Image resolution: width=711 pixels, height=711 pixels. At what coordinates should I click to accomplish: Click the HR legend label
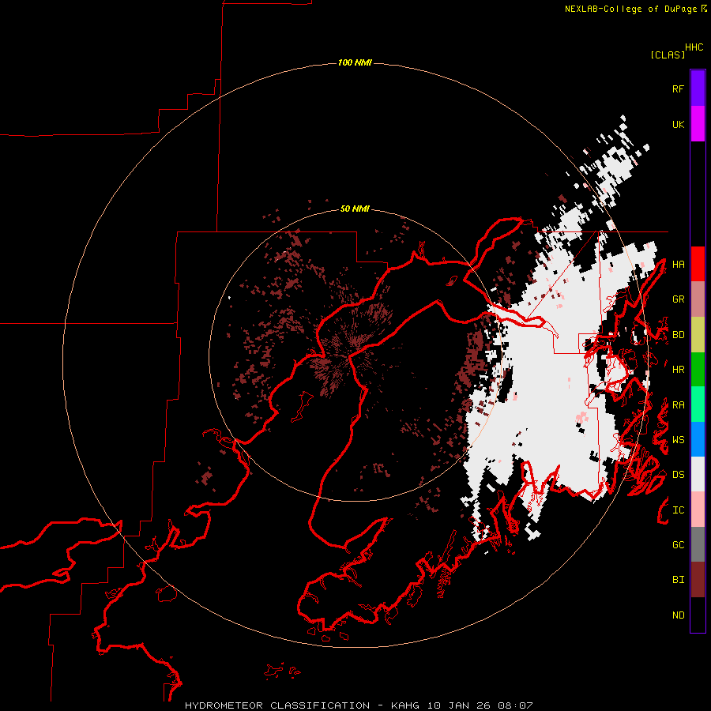point(679,370)
